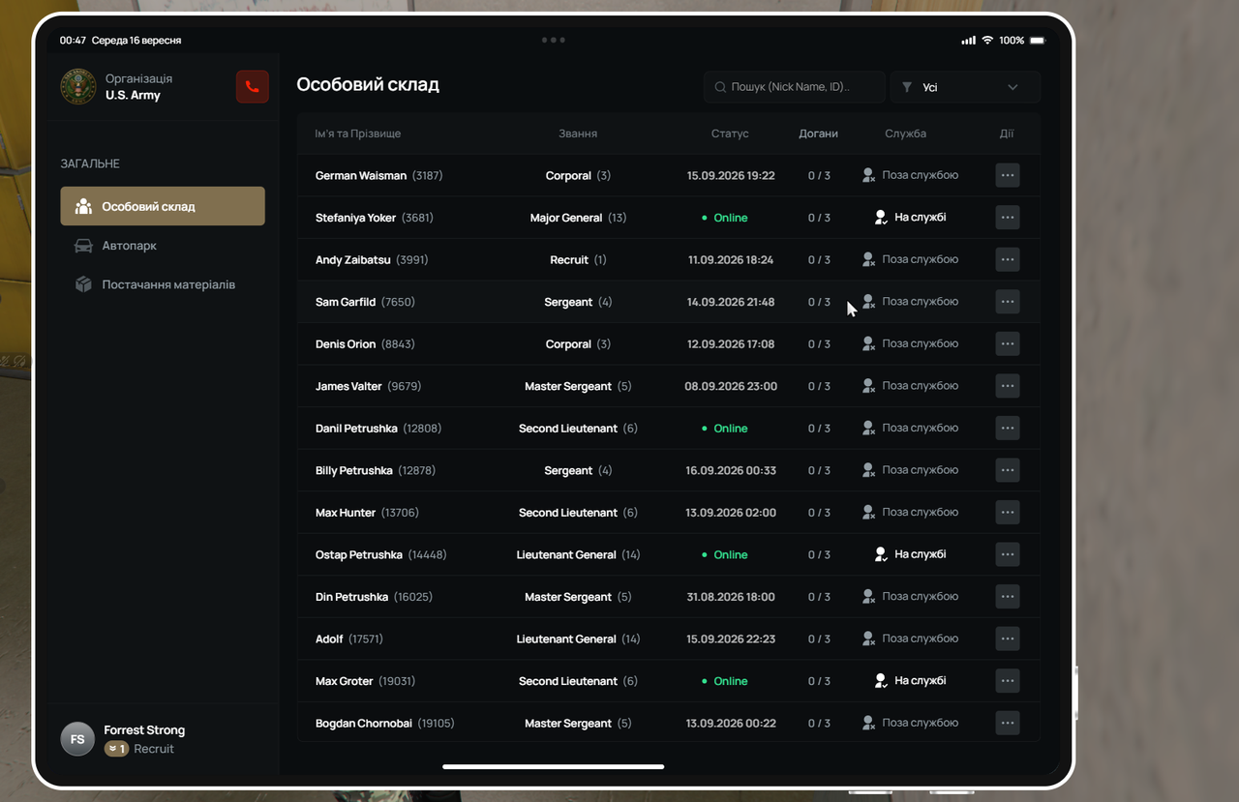The image size is (1239, 802).
Task: Open the three-dot menu for Denis Orion
Action: (x=1008, y=343)
